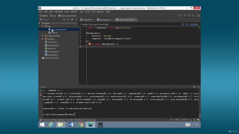Image resolution: width=239 pixels, height=134 pixels.
Task: Open the VCS menu
Action: tap(93, 12)
